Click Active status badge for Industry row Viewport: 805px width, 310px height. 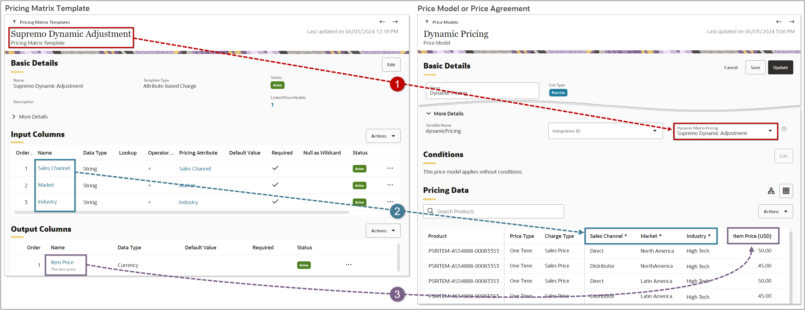(x=359, y=202)
